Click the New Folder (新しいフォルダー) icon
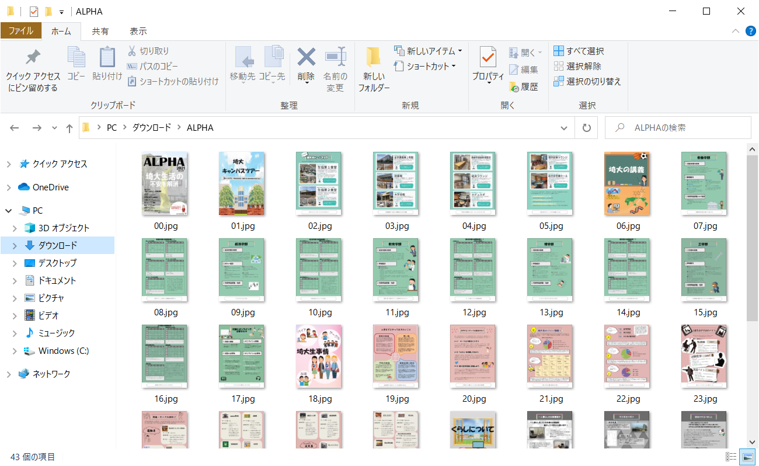Screen dimensions: 759x466 point(374,58)
